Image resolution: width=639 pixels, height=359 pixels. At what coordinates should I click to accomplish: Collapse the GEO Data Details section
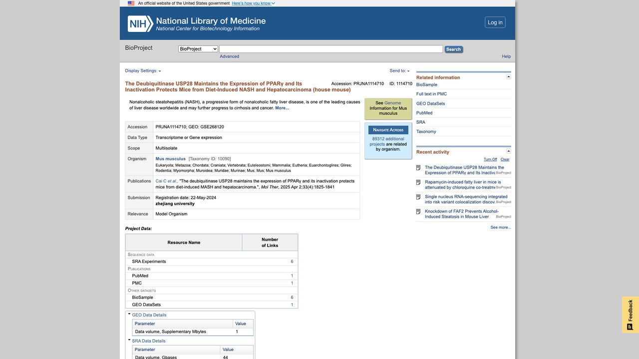129,314
